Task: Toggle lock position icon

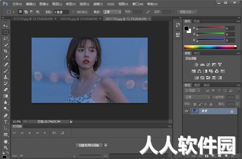Action: [x=205, y=104]
